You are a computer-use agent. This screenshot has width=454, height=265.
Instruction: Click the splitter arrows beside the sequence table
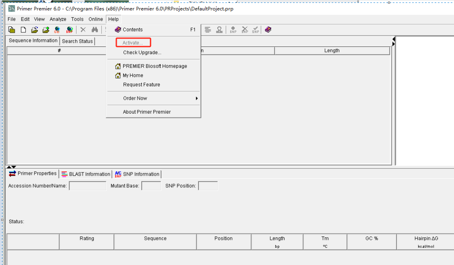393,41
